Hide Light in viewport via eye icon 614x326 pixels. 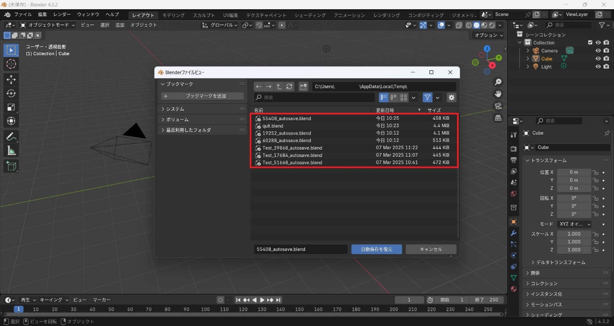(598, 67)
